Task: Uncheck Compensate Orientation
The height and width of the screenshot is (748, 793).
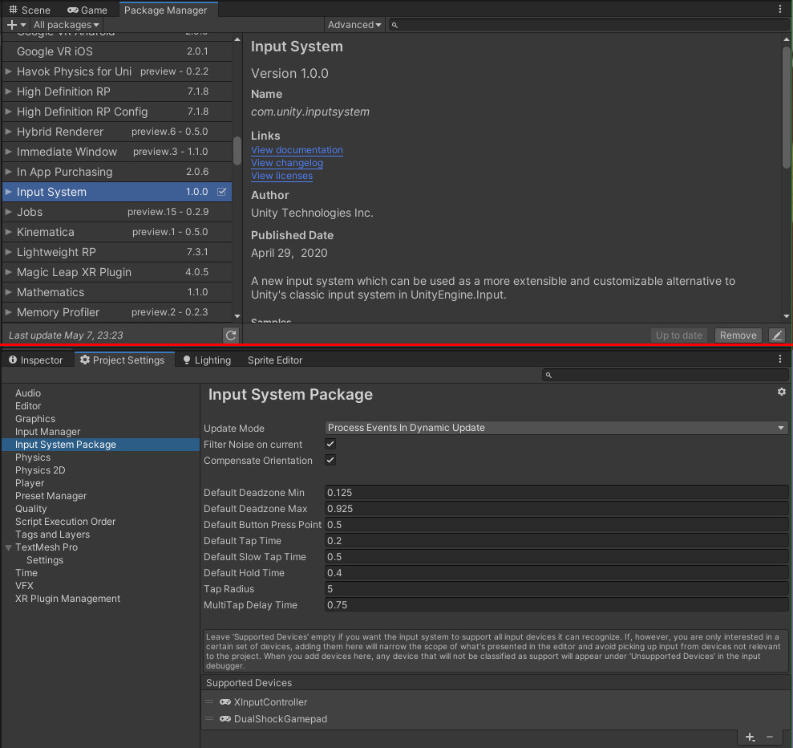Action: coord(330,461)
